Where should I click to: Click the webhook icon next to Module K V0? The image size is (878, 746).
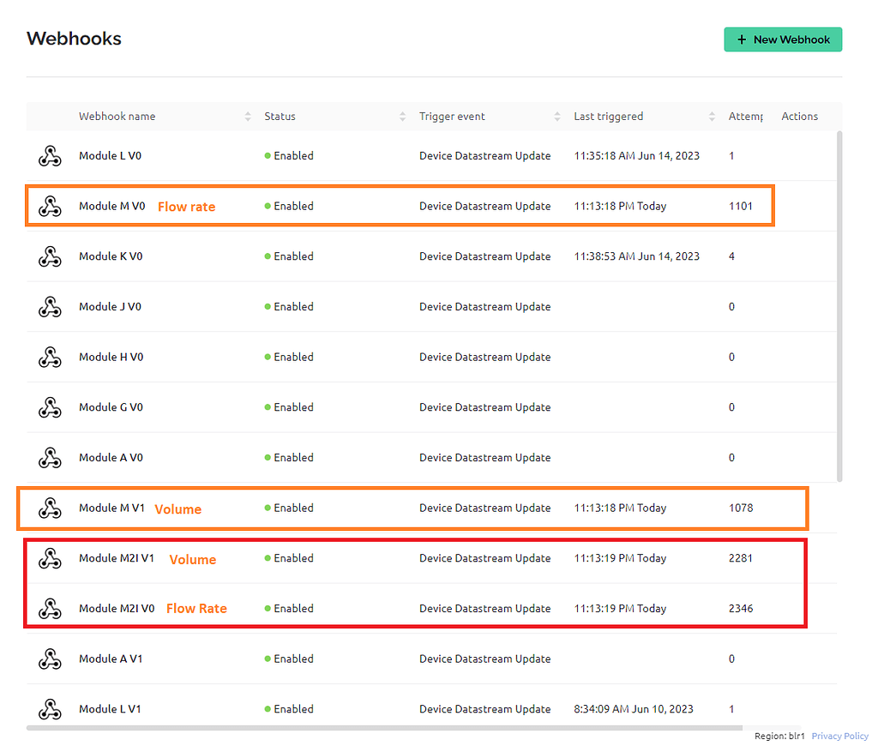50,256
